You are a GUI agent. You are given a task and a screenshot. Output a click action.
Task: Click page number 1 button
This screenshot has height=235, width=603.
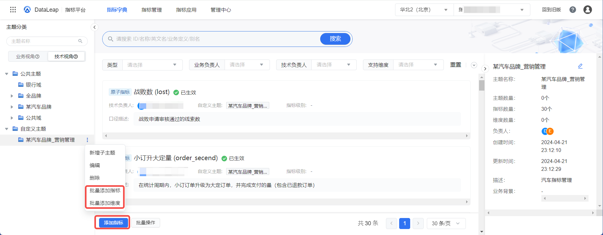pos(405,223)
